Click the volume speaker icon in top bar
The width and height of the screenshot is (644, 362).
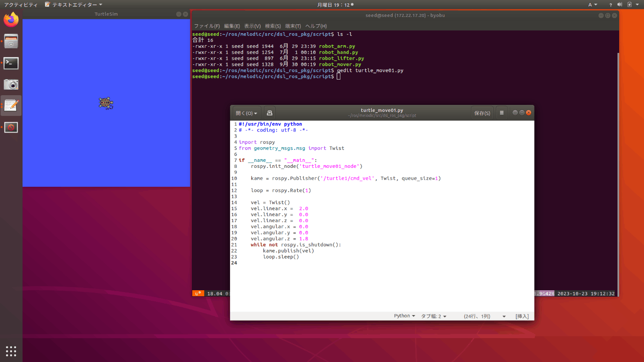(x=619, y=5)
